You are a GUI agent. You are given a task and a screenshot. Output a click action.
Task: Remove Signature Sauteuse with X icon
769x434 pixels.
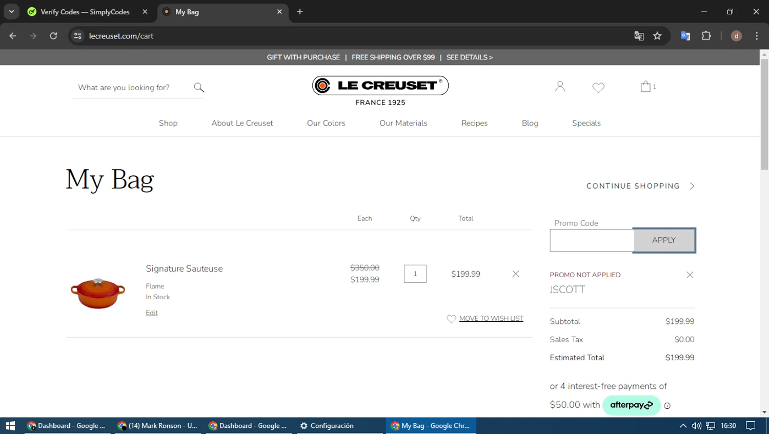coord(516,274)
